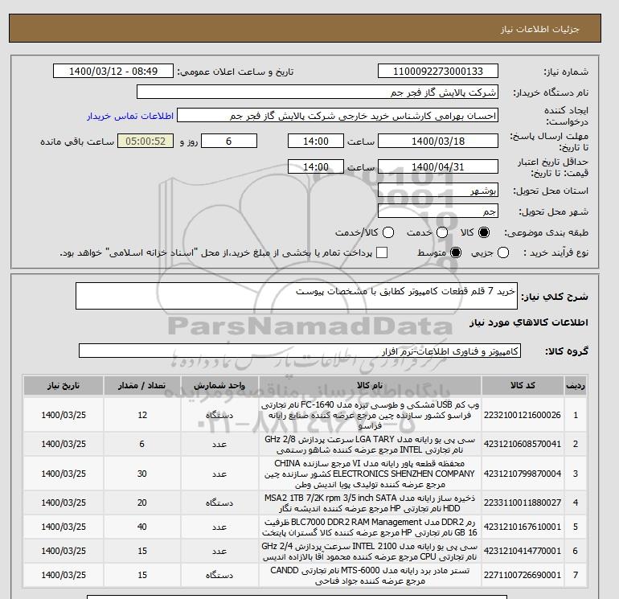This screenshot has width=619, height=599.
Task: Click quantity 20 in row 4
Action: (x=142, y=503)
